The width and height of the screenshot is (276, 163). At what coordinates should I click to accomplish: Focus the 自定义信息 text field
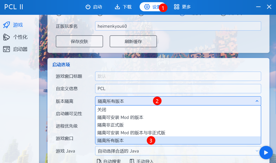pos(178,88)
